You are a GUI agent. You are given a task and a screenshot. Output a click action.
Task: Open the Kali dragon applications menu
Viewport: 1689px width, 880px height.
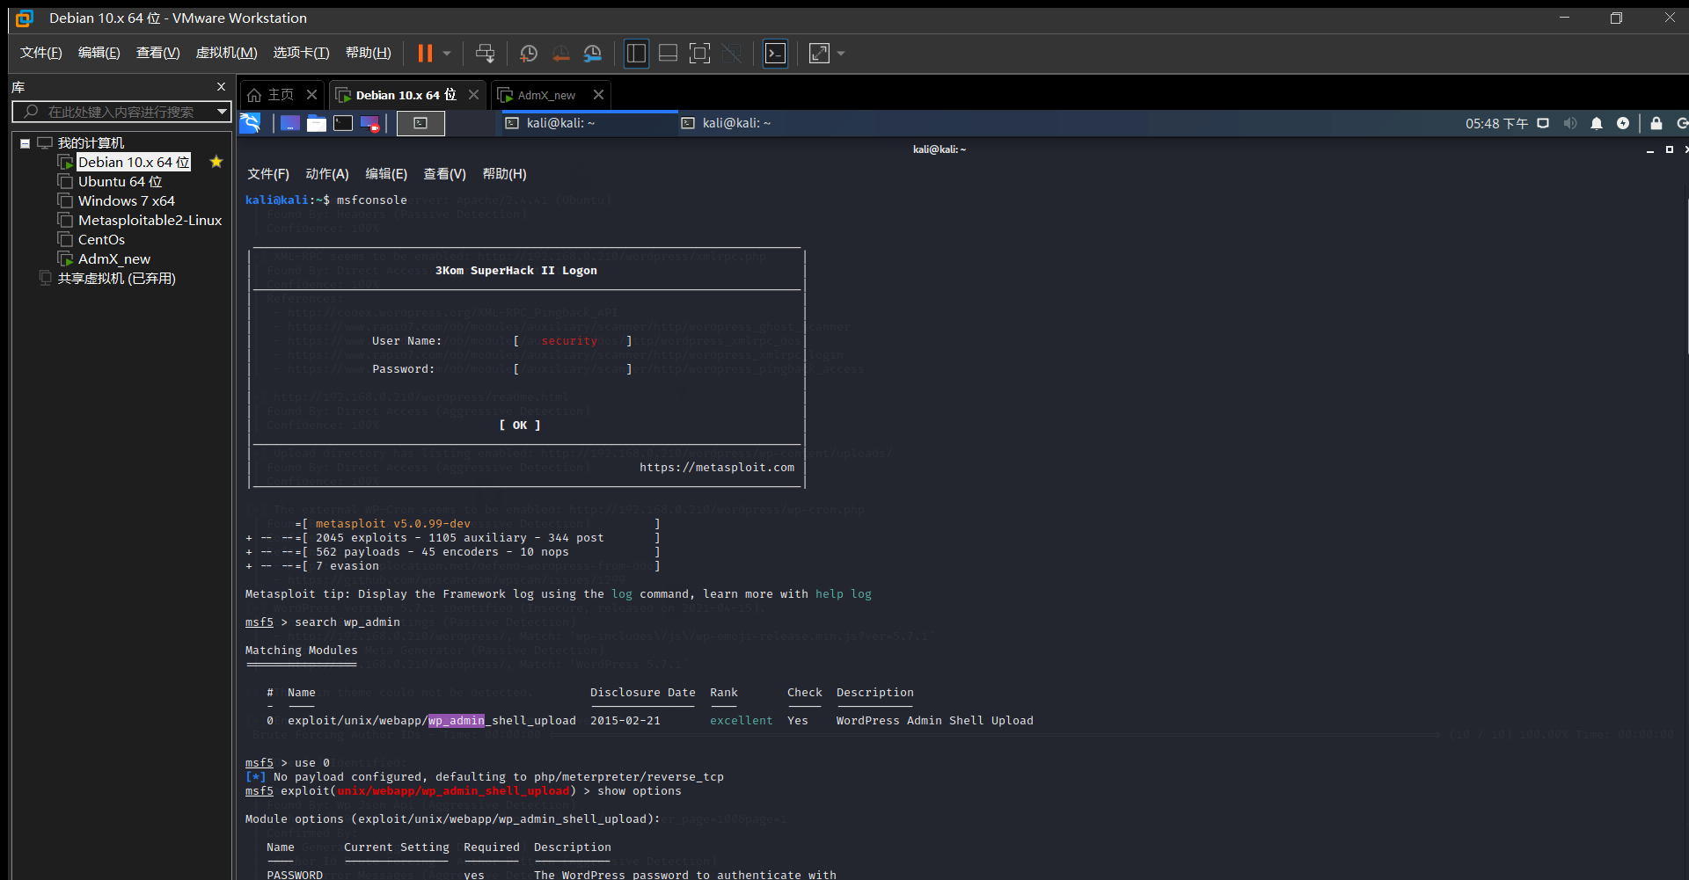coord(251,123)
